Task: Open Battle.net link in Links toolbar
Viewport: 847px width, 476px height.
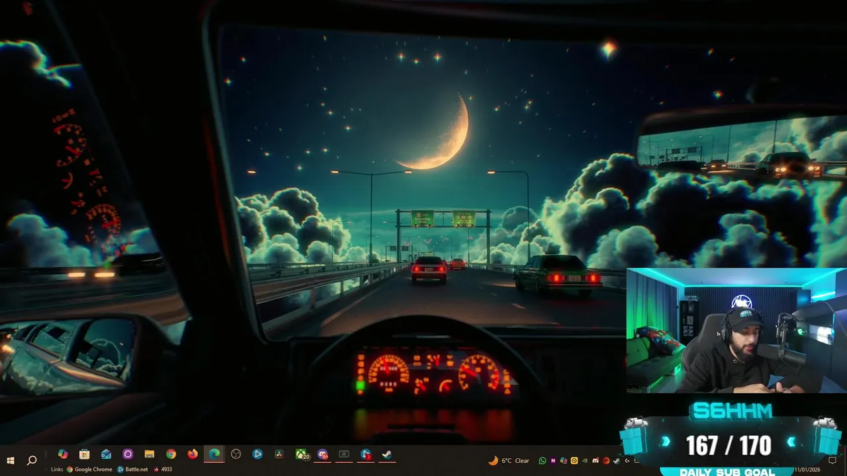Action: click(x=132, y=469)
